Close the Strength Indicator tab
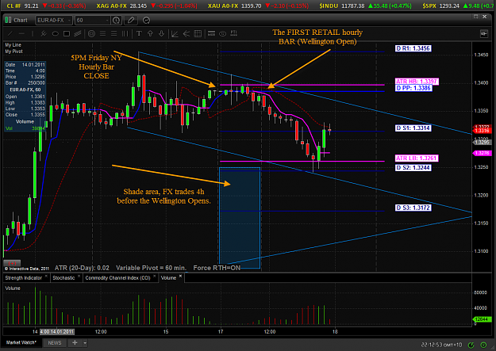Viewport: 496px width, 351px height. coord(46,276)
